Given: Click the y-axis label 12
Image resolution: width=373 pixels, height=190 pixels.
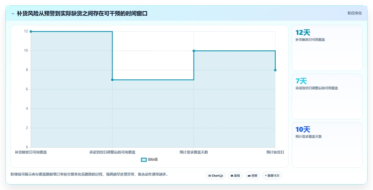Looking at the screenshot, I should tap(26, 31).
